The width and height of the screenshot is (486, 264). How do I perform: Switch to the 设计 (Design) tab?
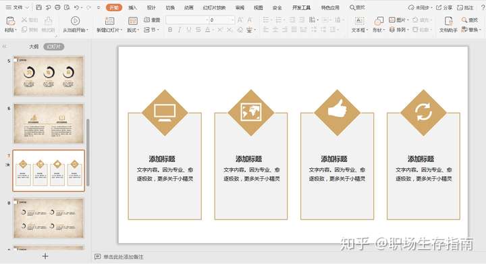point(151,7)
